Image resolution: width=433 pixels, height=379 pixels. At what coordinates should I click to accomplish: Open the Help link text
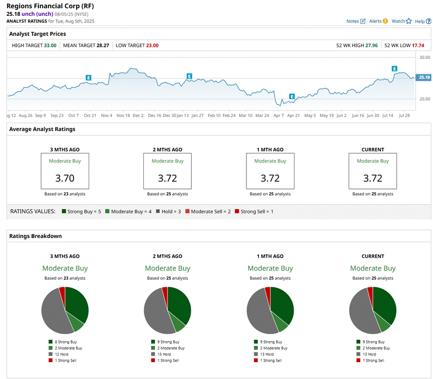click(x=420, y=21)
